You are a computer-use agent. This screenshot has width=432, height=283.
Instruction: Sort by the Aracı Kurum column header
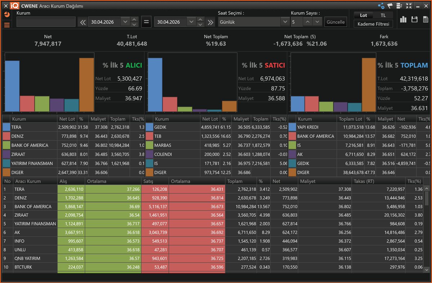[x=35, y=181]
